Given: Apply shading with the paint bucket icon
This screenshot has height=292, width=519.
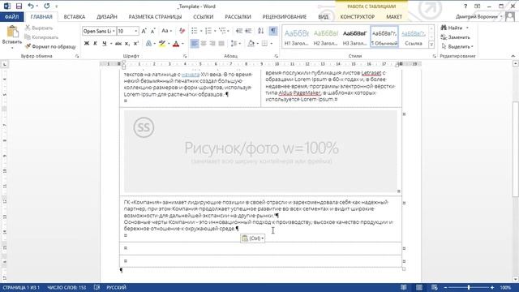Looking at the screenshot, I should tap(251, 43).
